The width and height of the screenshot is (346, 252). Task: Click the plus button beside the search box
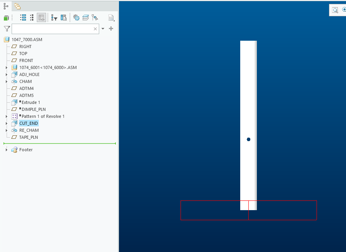pos(111,29)
